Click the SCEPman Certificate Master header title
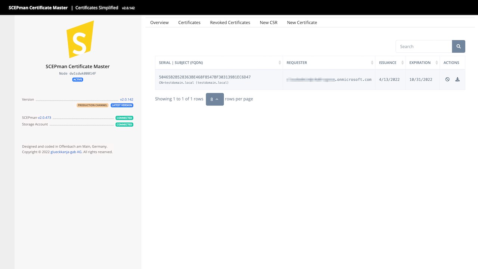The height and width of the screenshot is (269, 478). tap(38, 7)
